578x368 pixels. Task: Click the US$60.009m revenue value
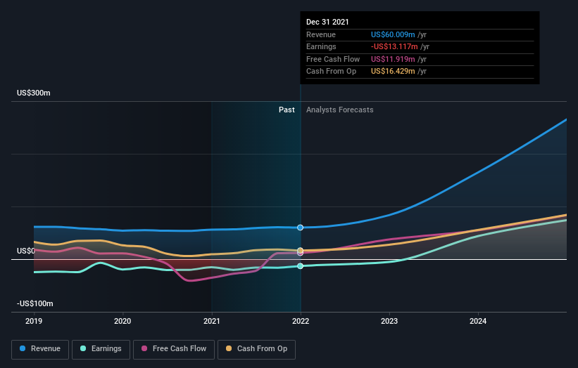(x=393, y=34)
